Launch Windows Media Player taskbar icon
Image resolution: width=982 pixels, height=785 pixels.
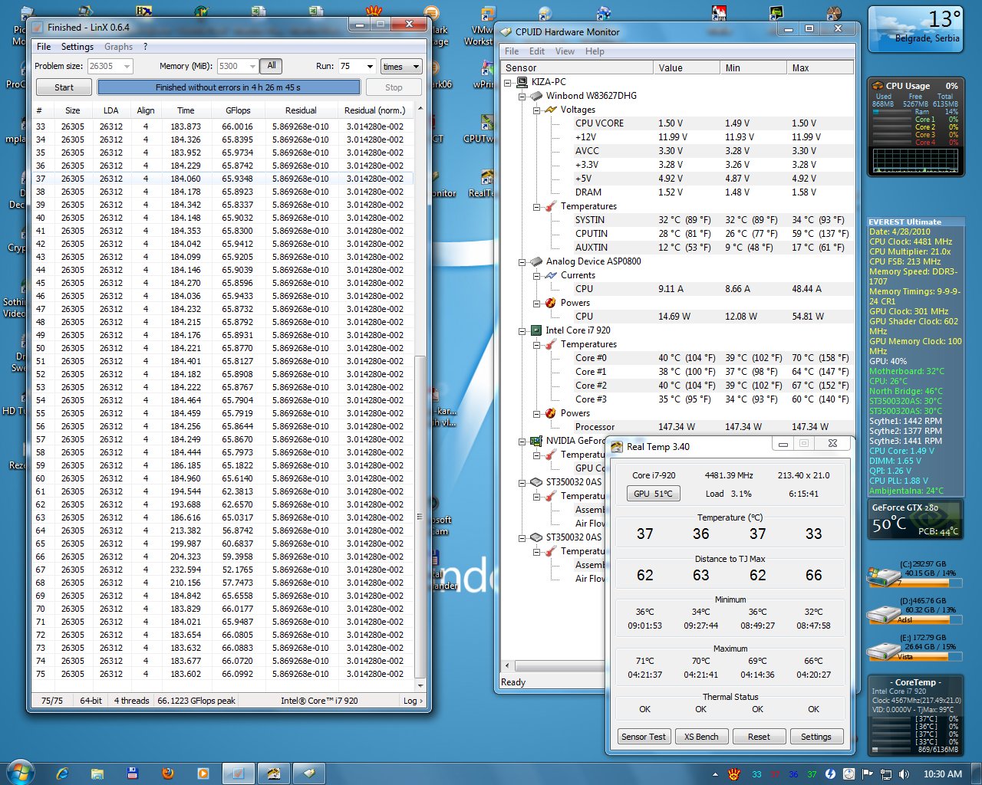tap(203, 774)
